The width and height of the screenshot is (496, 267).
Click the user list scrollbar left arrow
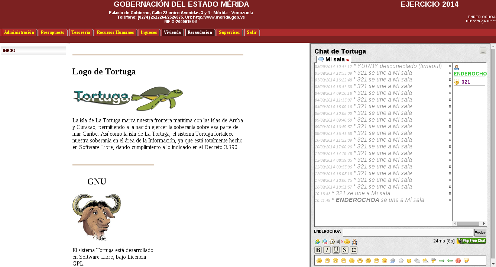point(455,223)
